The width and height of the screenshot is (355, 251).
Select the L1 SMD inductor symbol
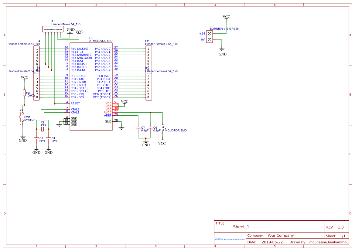163,127
